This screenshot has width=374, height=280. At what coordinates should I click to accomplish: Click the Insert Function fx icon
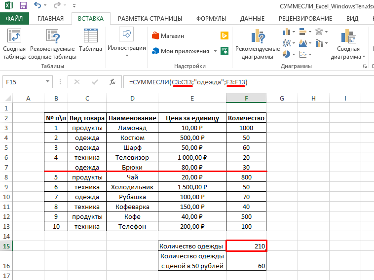click(112, 82)
